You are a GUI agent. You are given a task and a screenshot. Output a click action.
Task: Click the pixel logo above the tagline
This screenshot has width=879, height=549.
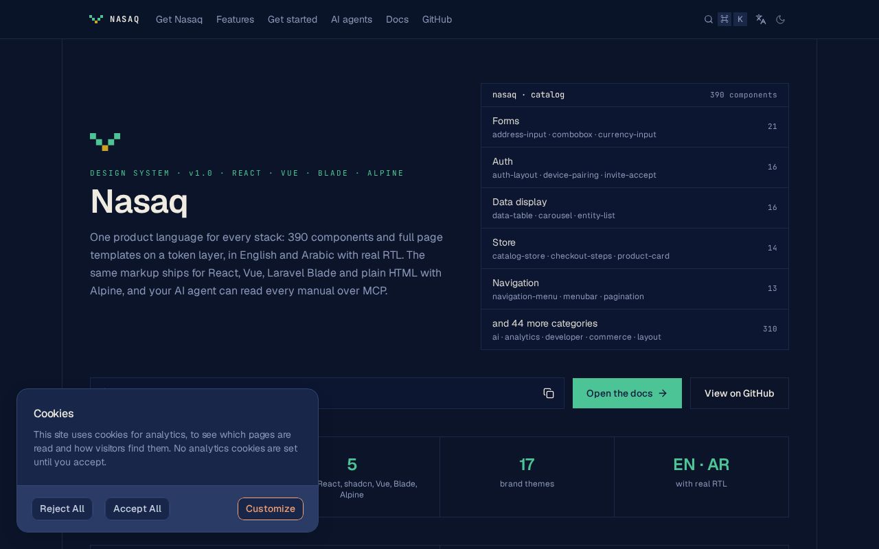pyautogui.click(x=105, y=142)
